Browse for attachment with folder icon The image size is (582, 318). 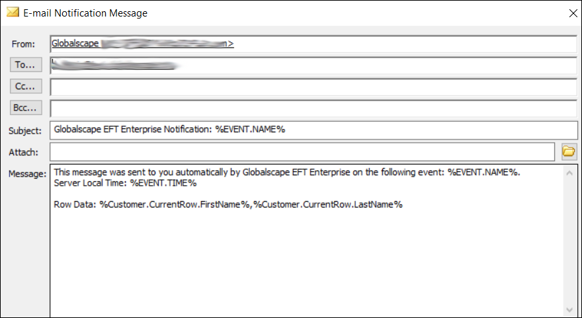[x=568, y=152]
